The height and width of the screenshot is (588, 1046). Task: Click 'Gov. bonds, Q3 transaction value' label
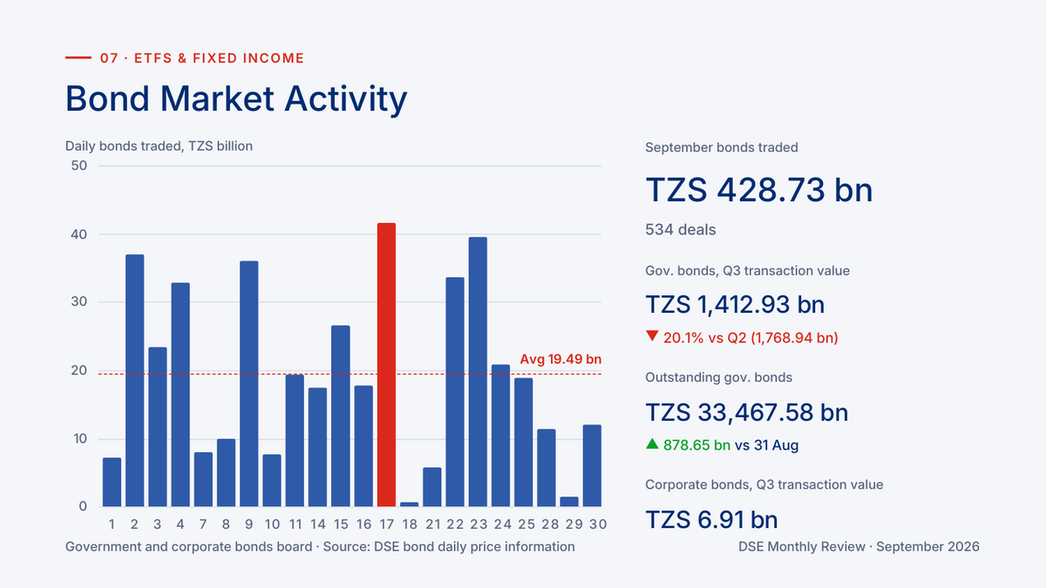pyautogui.click(x=747, y=271)
